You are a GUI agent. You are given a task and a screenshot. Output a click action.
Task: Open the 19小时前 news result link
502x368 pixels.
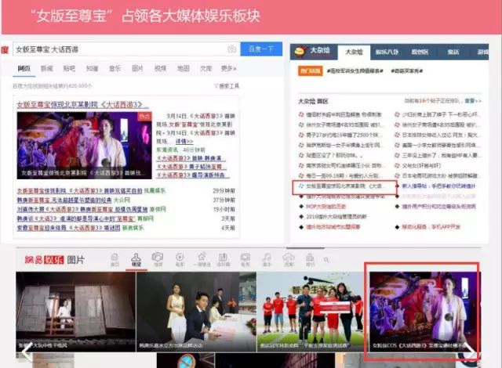(x=82, y=209)
